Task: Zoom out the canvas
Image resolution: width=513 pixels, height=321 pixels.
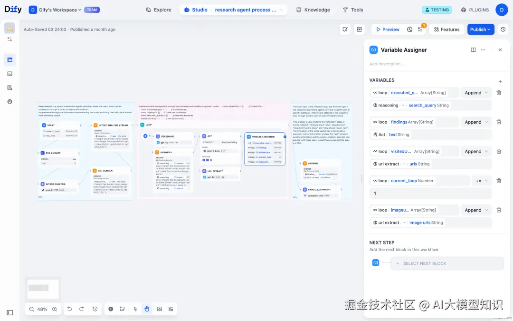Action: [x=31, y=309]
